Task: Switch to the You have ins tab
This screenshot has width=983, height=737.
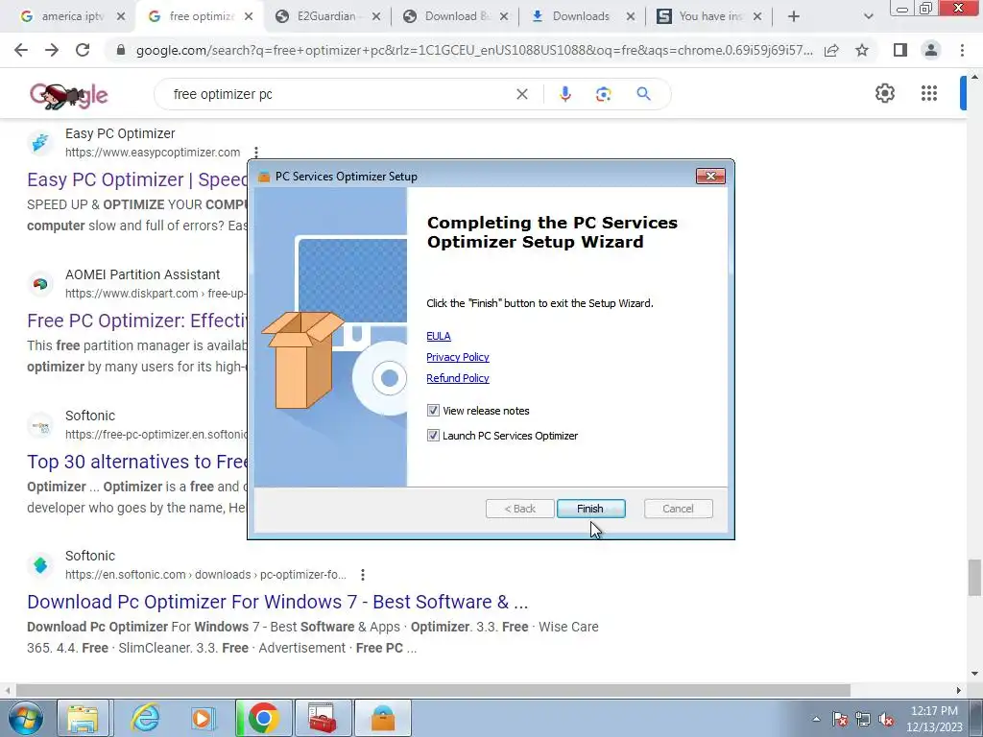Action: click(708, 16)
